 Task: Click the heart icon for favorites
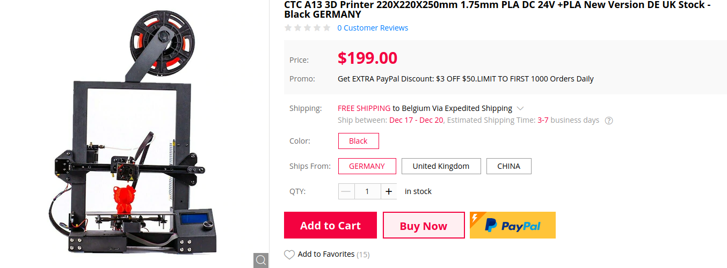click(289, 255)
